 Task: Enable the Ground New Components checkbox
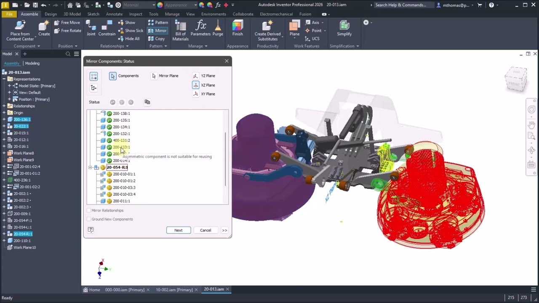click(x=89, y=219)
